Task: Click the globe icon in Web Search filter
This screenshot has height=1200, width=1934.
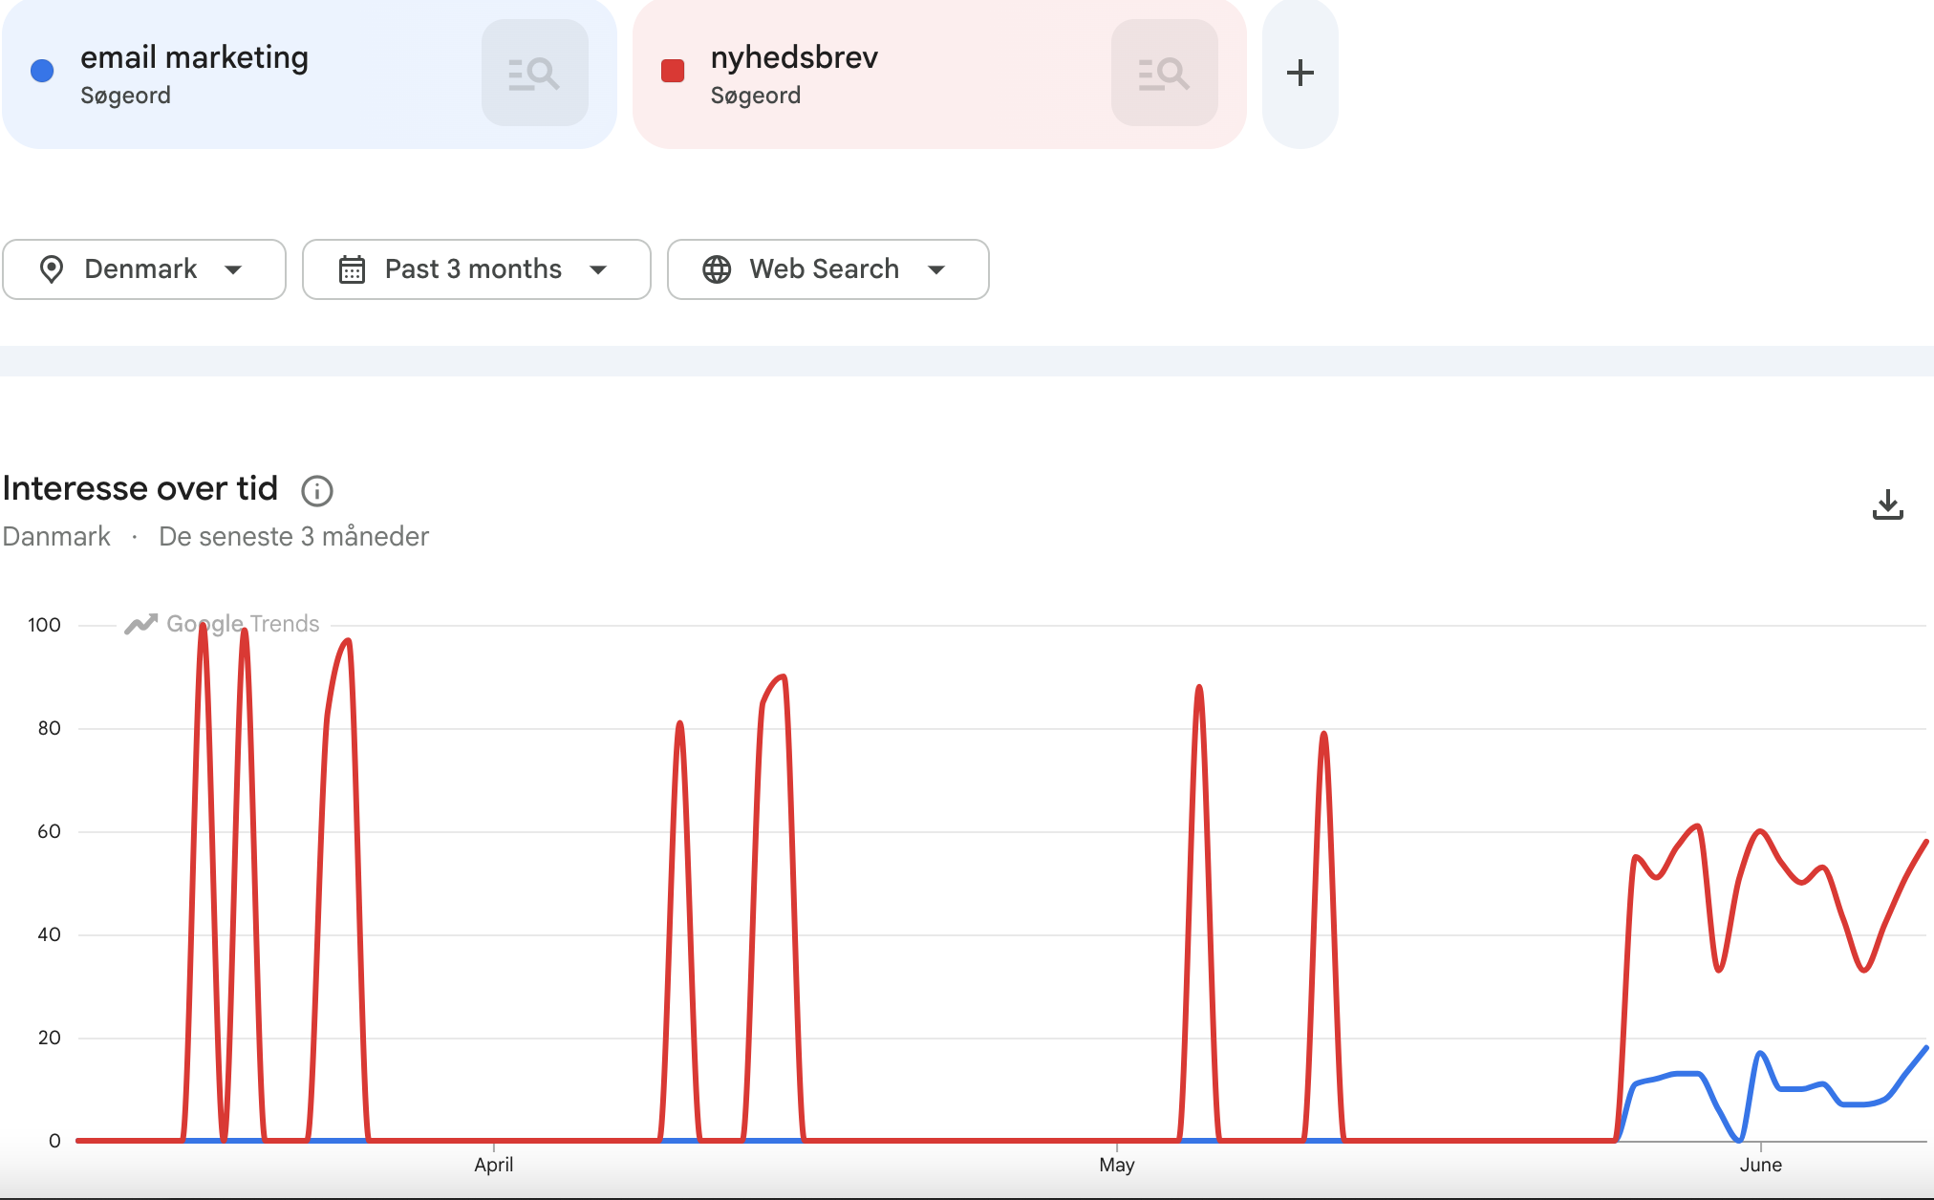Action: click(x=717, y=269)
